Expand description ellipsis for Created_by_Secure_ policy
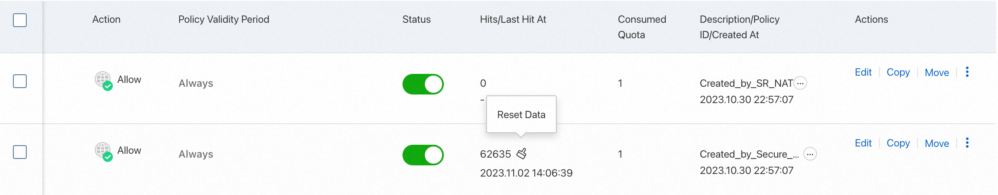 pos(810,154)
